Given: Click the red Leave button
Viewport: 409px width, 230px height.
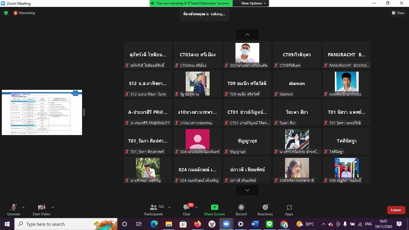Looking at the screenshot, I should click(x=396, y=210).
